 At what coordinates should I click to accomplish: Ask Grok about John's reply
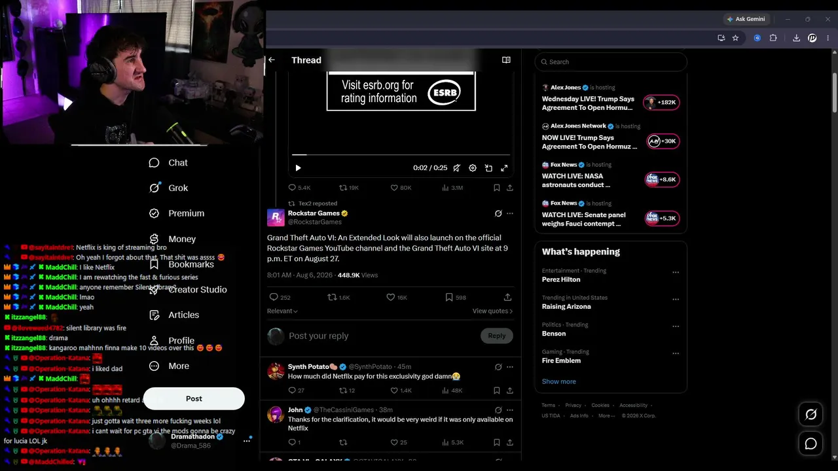click(498, 410)
